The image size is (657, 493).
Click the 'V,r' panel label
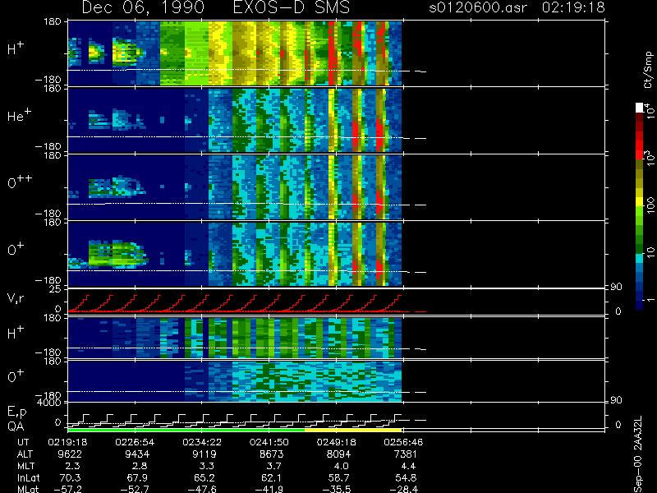tap(16, 298)
